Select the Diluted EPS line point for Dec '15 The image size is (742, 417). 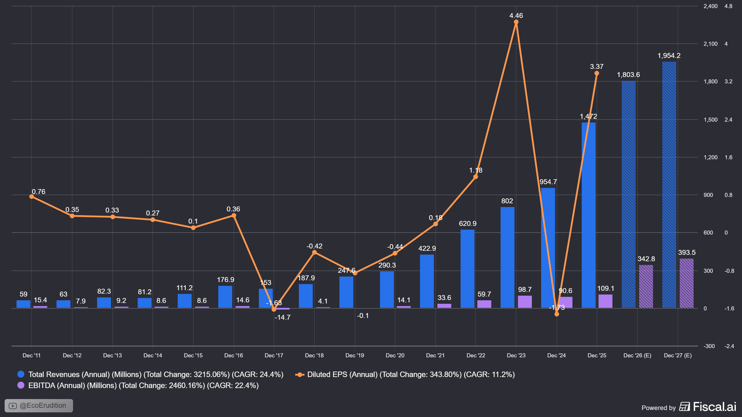[x=193, y=228]
